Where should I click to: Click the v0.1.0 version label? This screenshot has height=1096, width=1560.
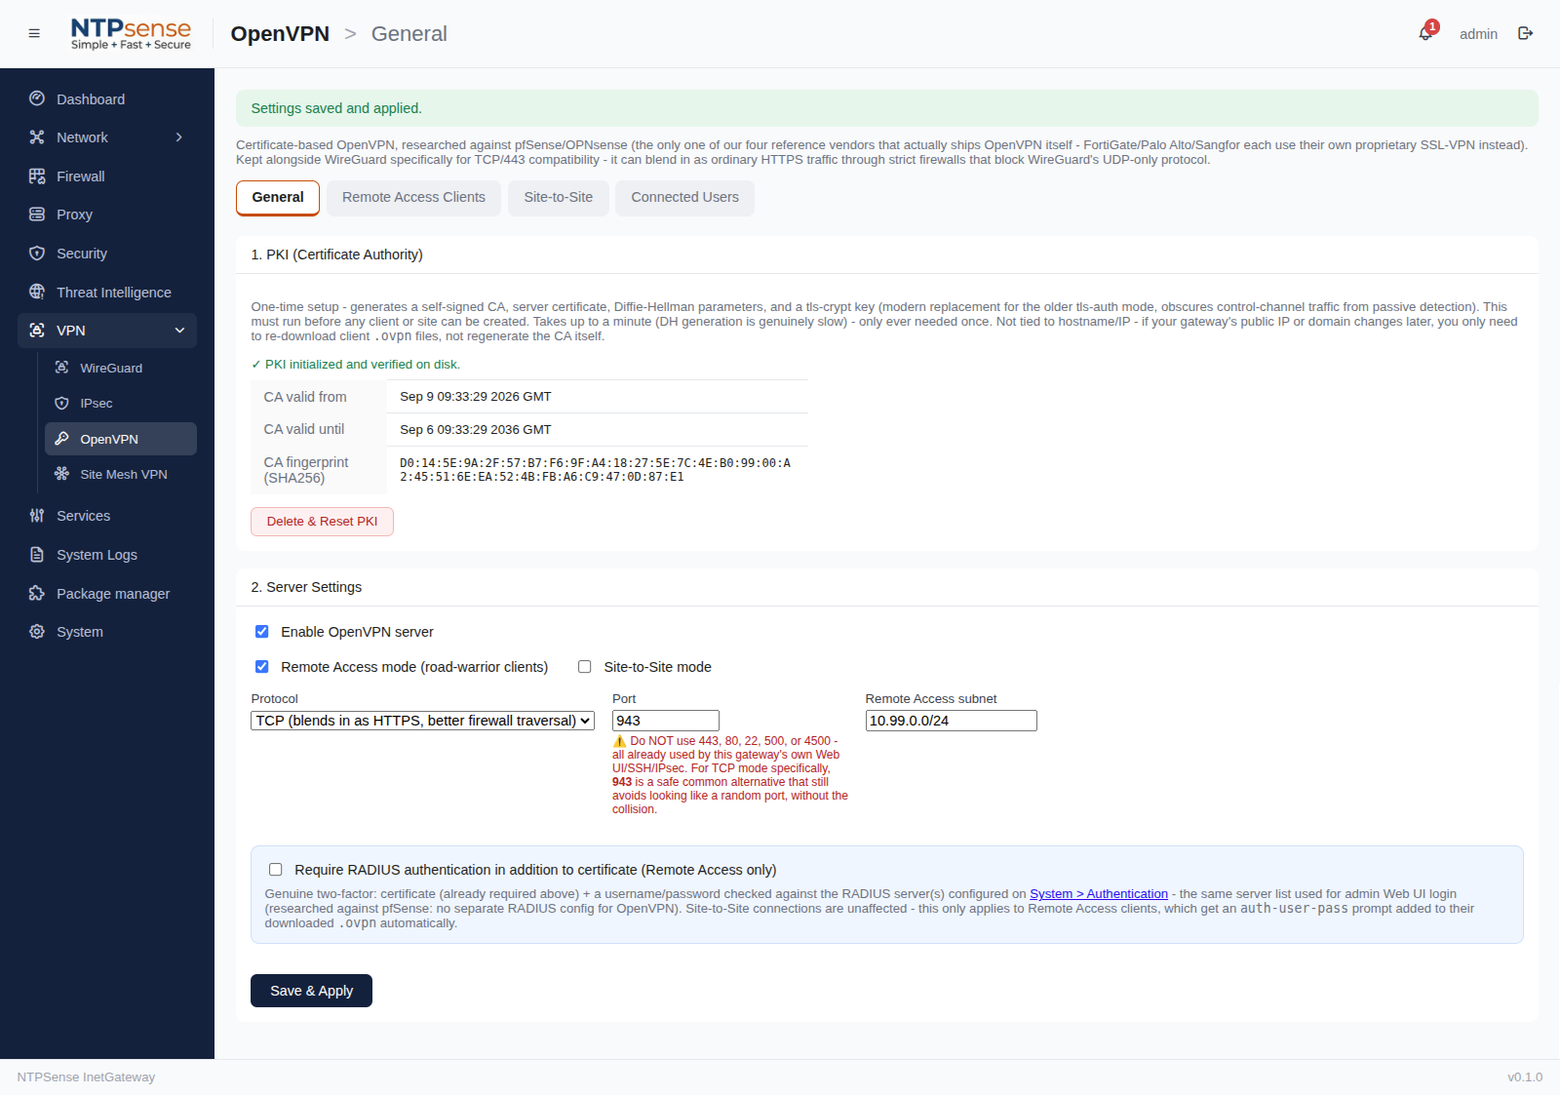[x=1525, y=1077]
